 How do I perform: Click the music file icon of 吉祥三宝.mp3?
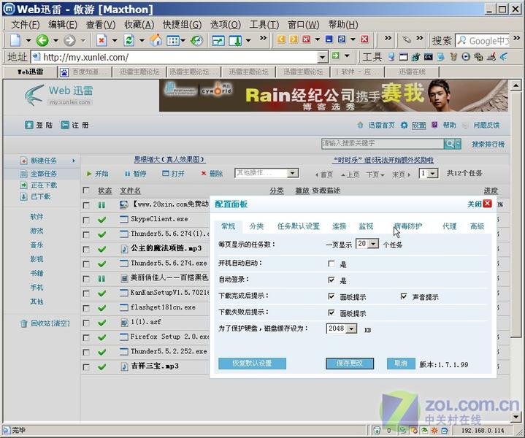coord(124,366)
